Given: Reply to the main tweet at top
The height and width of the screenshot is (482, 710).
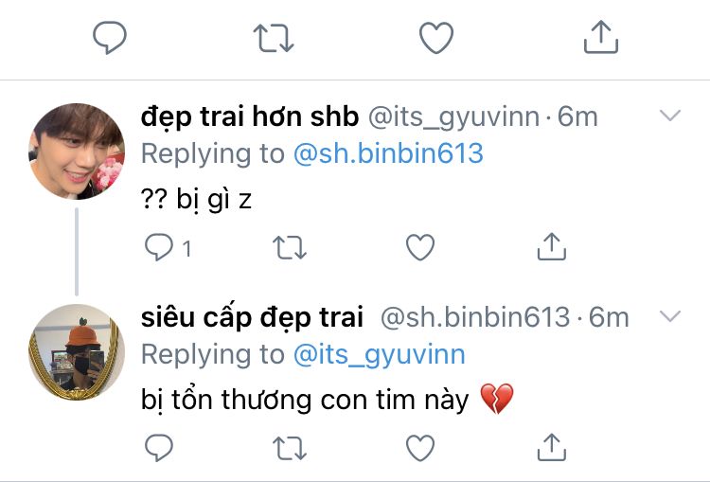Looking at the screenshot, I should click(x=110, y=38).
